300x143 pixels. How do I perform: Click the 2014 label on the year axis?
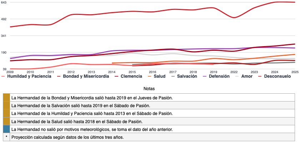click(112, 72)
